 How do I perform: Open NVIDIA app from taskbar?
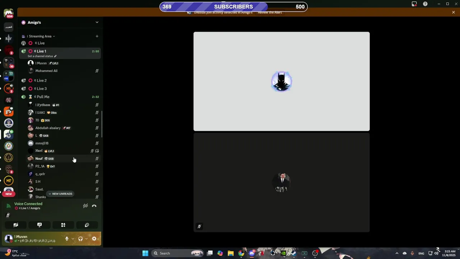pos(284,253)
